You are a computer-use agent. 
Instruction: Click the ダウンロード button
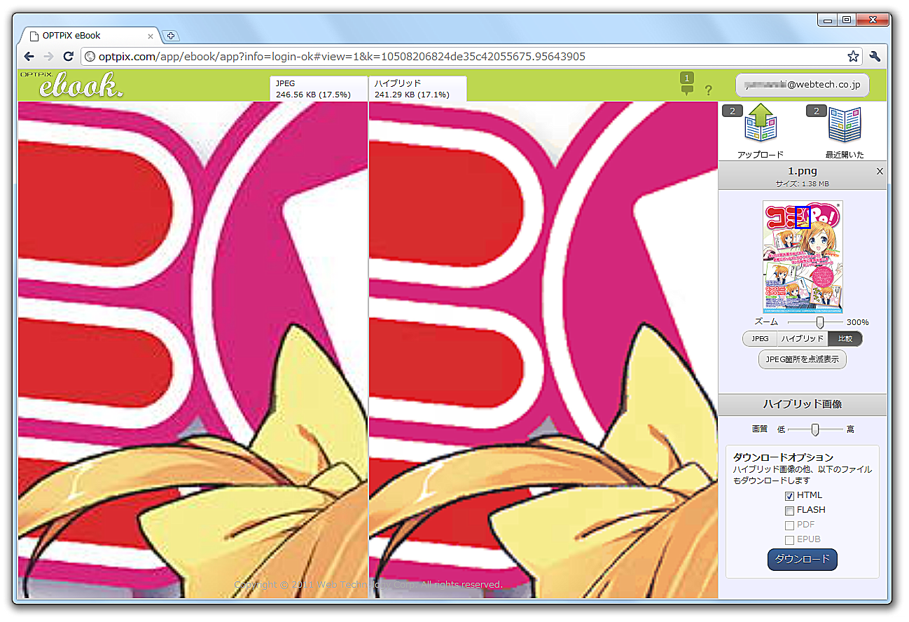803,559
